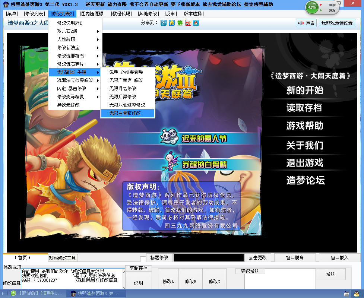Image resolution: width=364 pixels, height=298 pixels.
Task: Choose 退出游戏 in game menu
Action: pyautogui.click(x=305, y=163)
